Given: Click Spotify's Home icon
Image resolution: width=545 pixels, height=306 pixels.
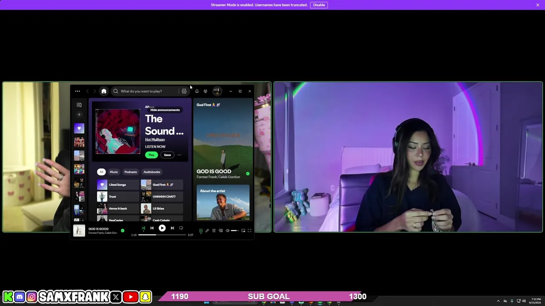Looking at the screenshot, I should (104, 91).
